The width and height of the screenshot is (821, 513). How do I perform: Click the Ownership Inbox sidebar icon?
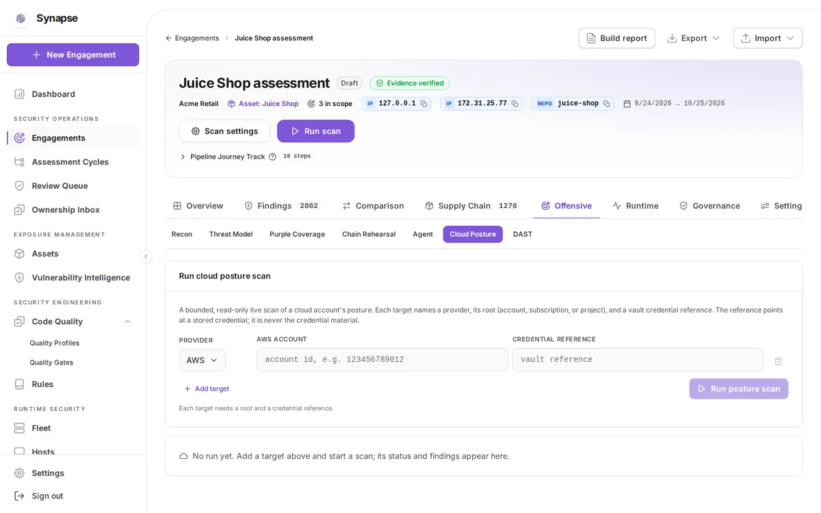19,209
